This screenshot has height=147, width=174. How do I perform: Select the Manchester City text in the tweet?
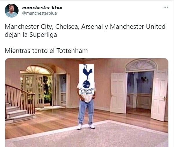(28, 27)
